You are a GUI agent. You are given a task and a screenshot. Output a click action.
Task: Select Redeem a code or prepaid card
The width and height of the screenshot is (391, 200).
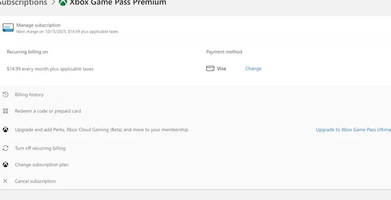(48, 111)
